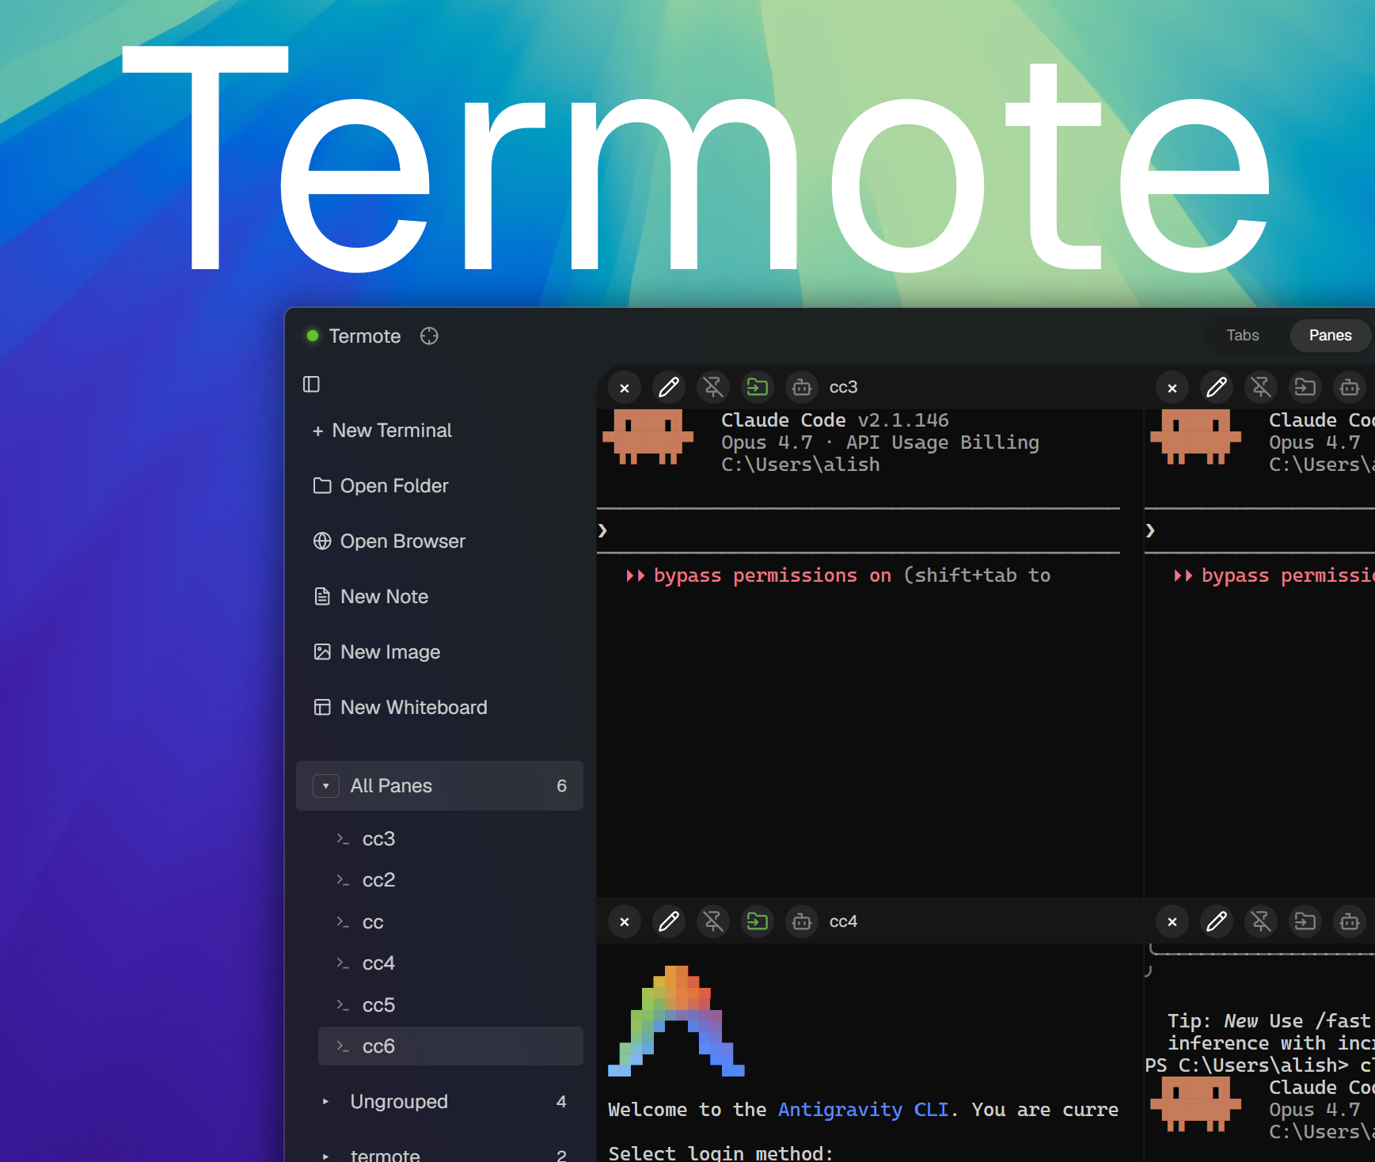Toggle pin on the cc3 pane
Screen dimensions: 1375x1162
pos(713,387)
